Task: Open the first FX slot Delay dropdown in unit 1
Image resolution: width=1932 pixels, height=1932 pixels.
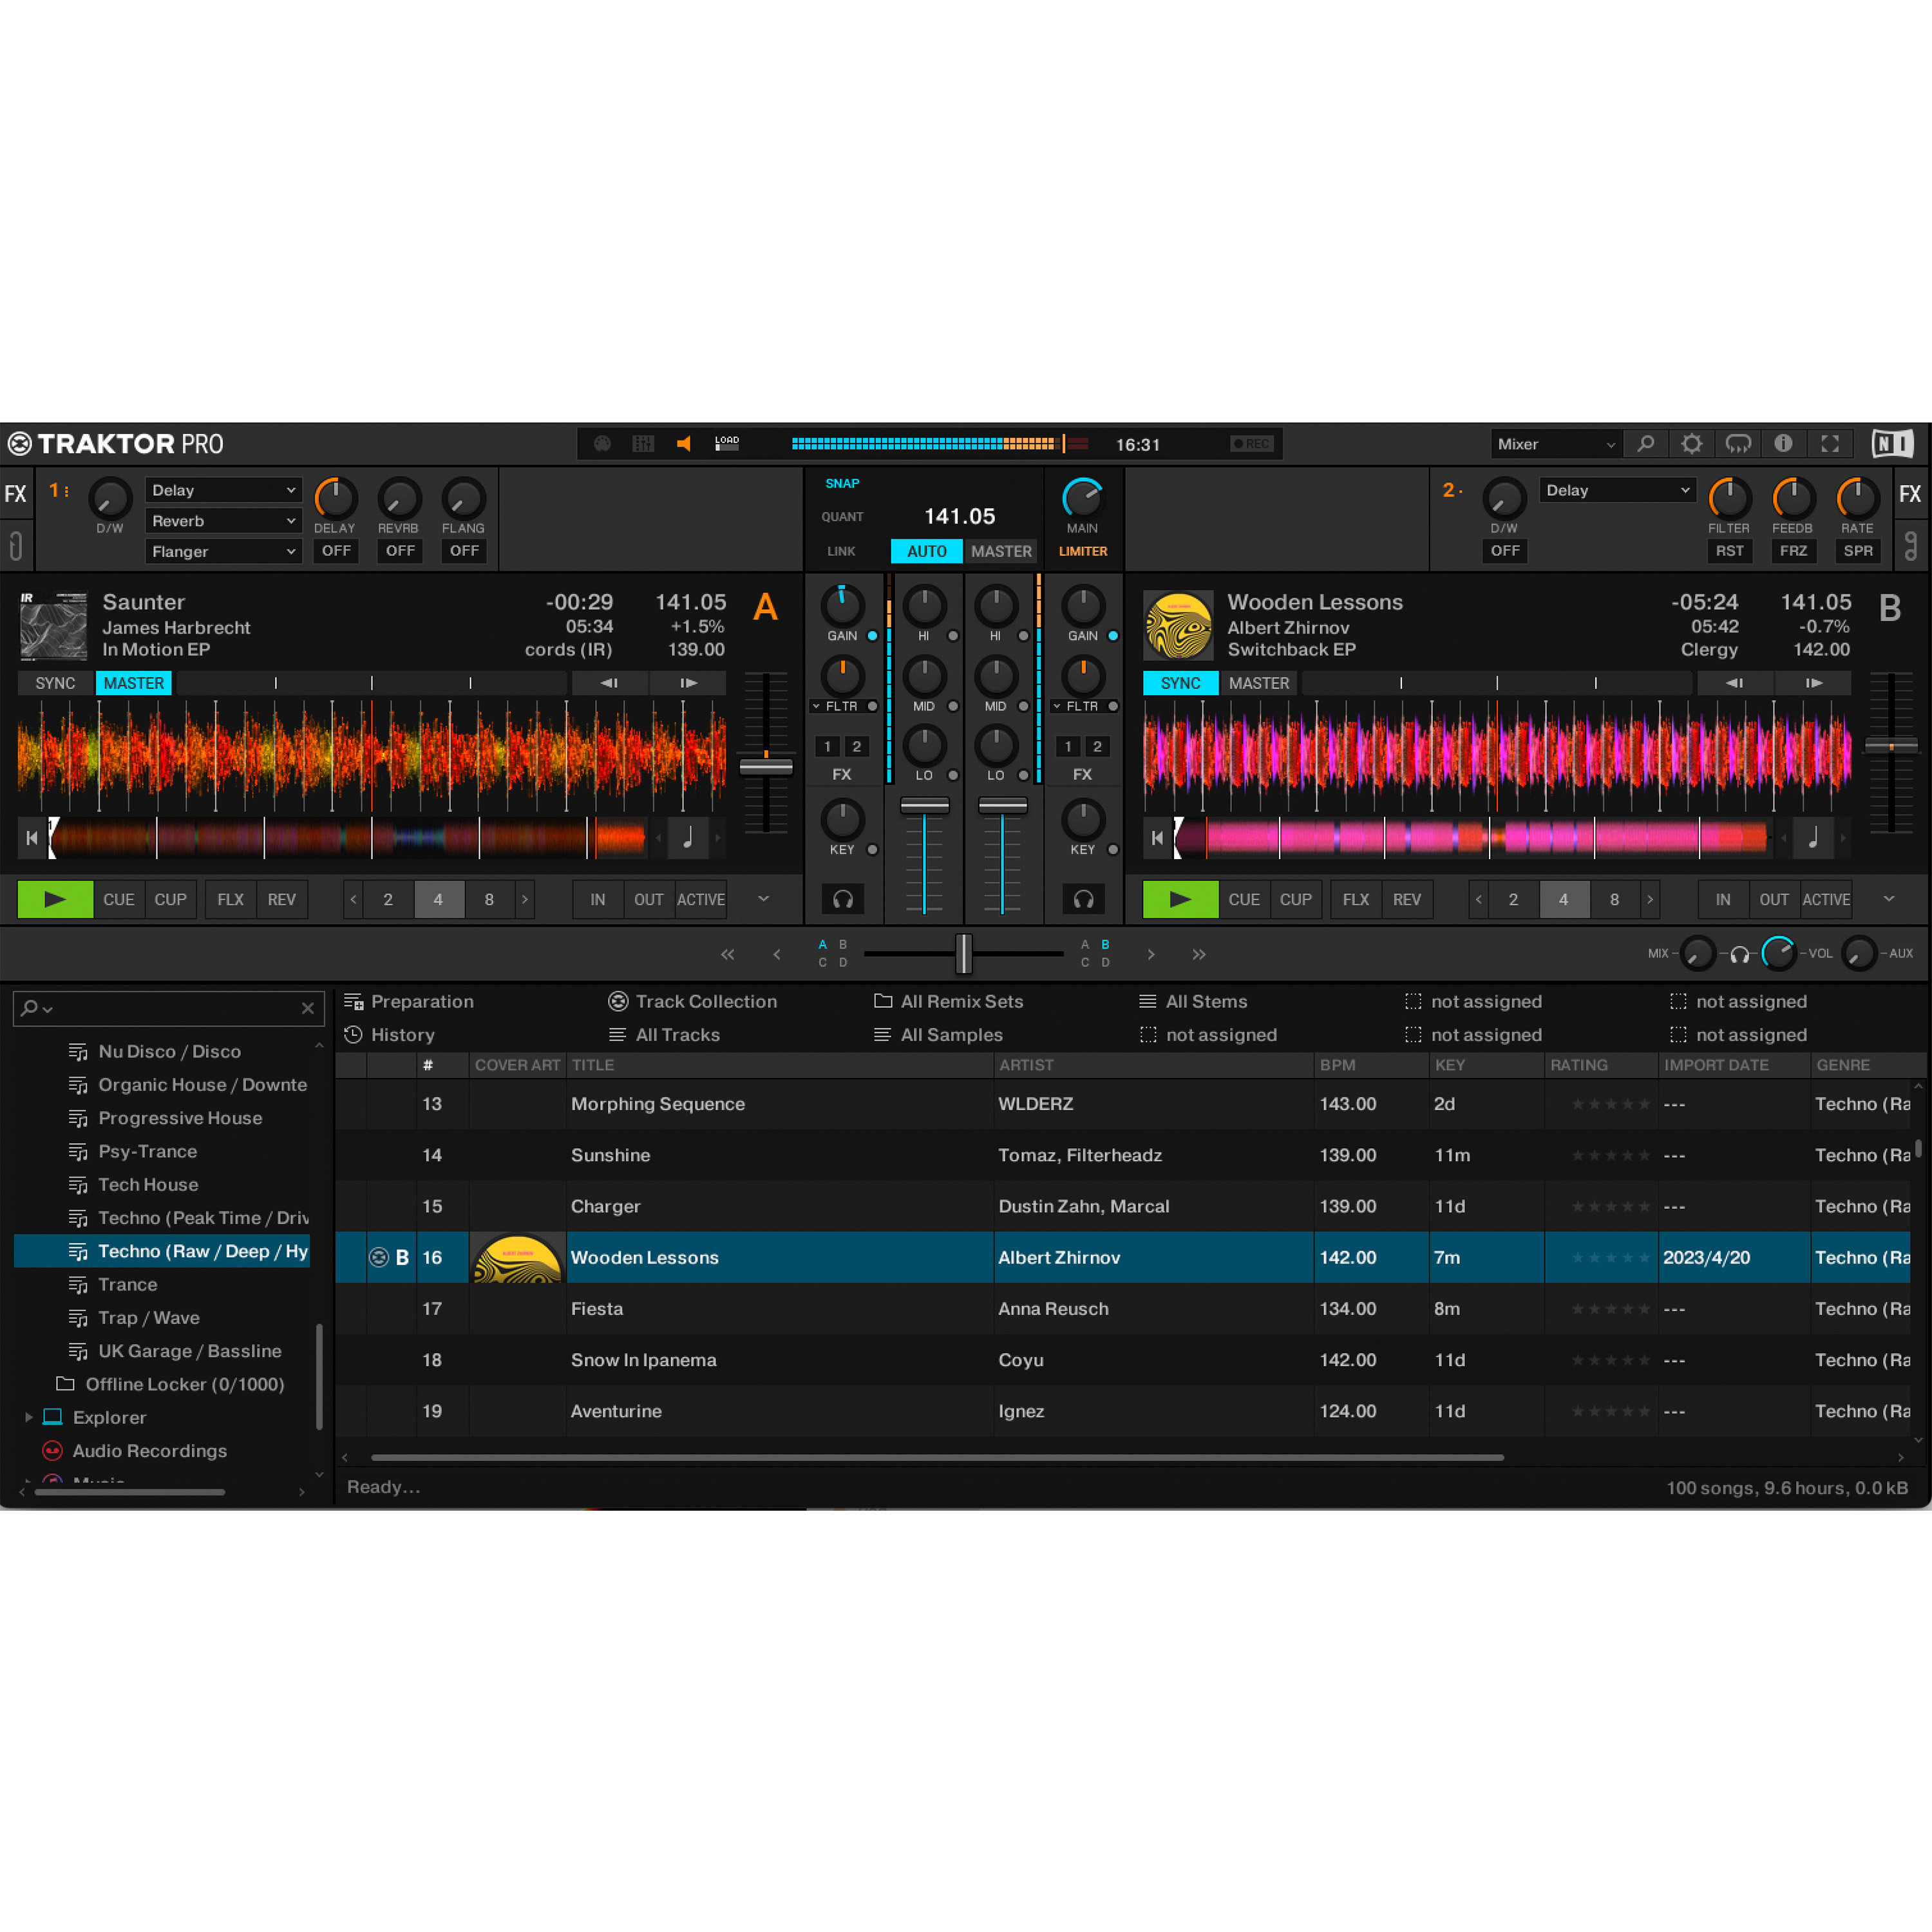Action: (223, 490)
